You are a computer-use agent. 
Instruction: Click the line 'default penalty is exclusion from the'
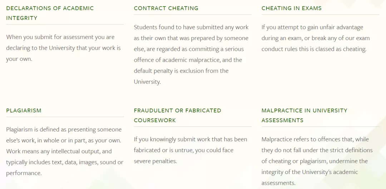pyautogui.click(x=181, y=71)
